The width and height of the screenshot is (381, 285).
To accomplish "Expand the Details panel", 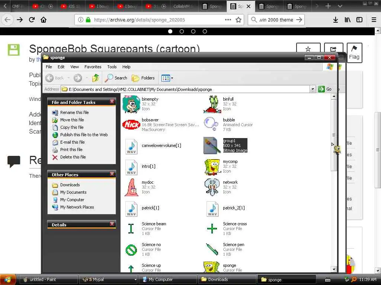I will click(x=112, y=224).
